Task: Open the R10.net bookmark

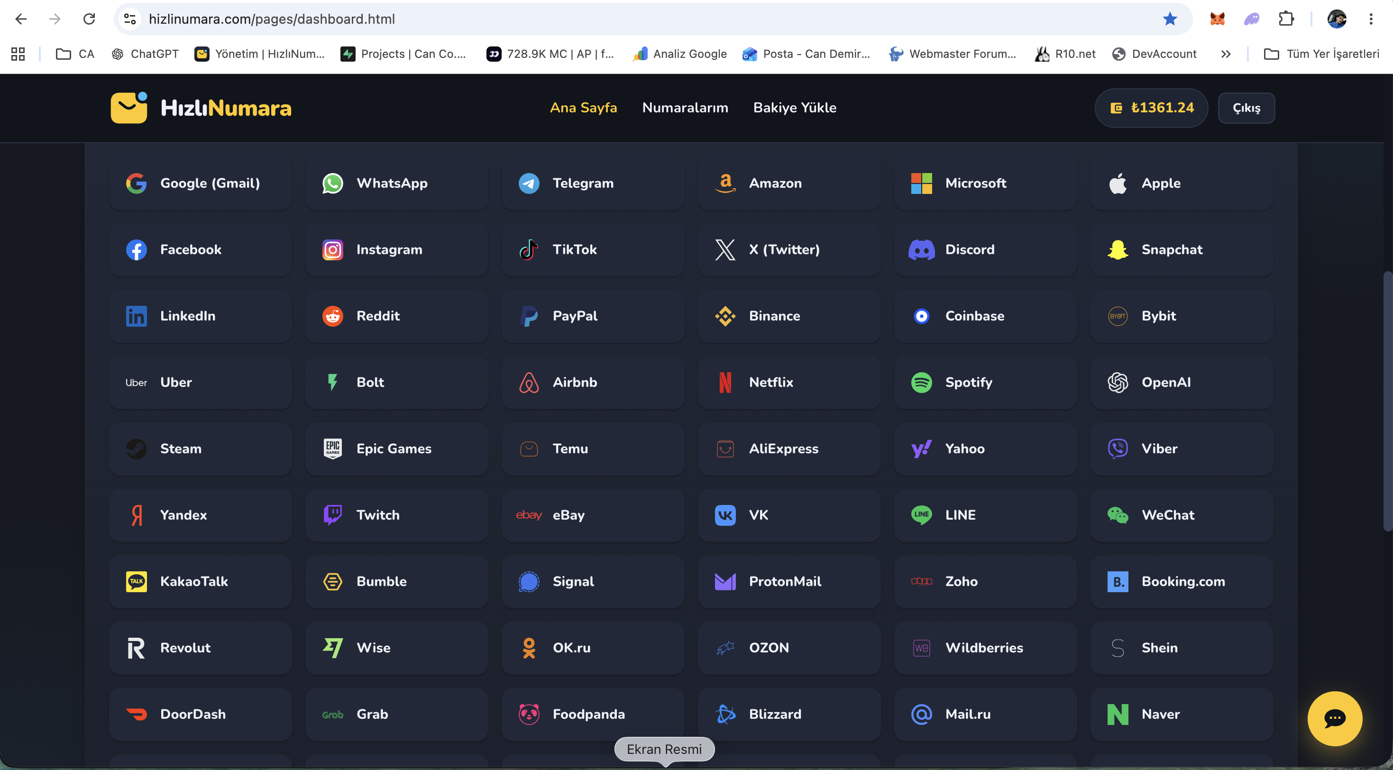Action: point(1065,54)
